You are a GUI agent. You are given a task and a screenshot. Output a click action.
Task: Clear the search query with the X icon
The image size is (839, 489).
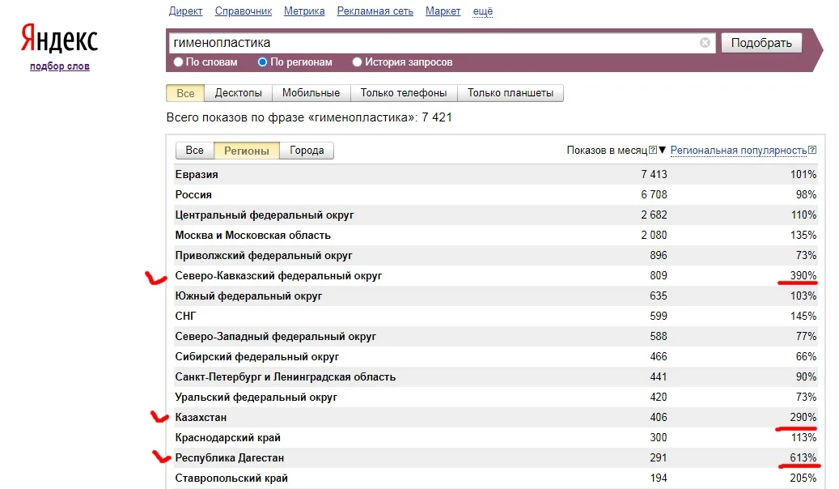[704, 42]
